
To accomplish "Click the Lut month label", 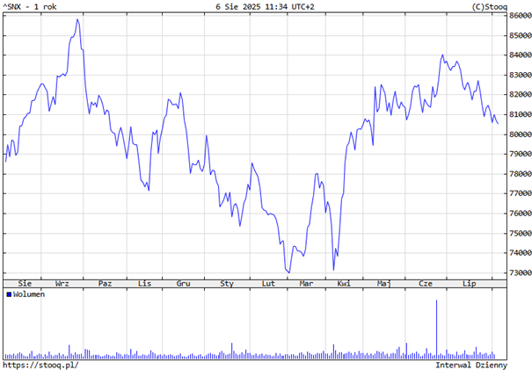I will click(269, 284).
